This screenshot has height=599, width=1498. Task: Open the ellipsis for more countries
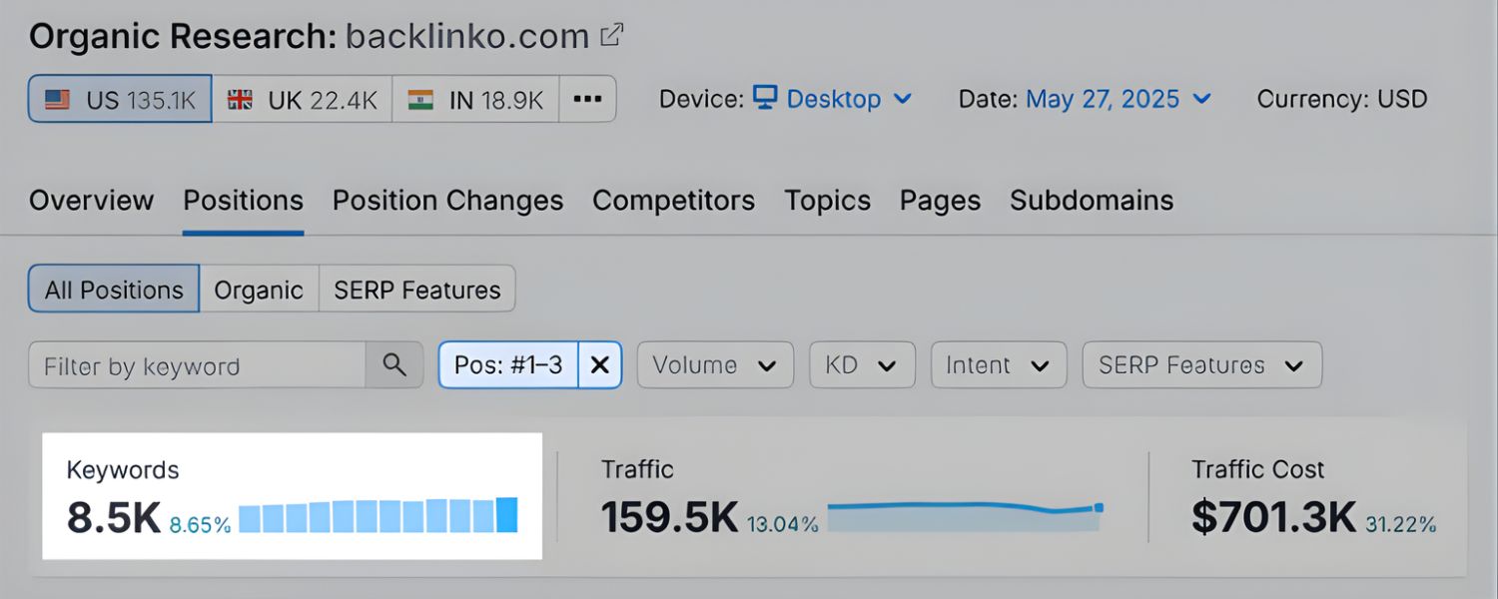587,98
